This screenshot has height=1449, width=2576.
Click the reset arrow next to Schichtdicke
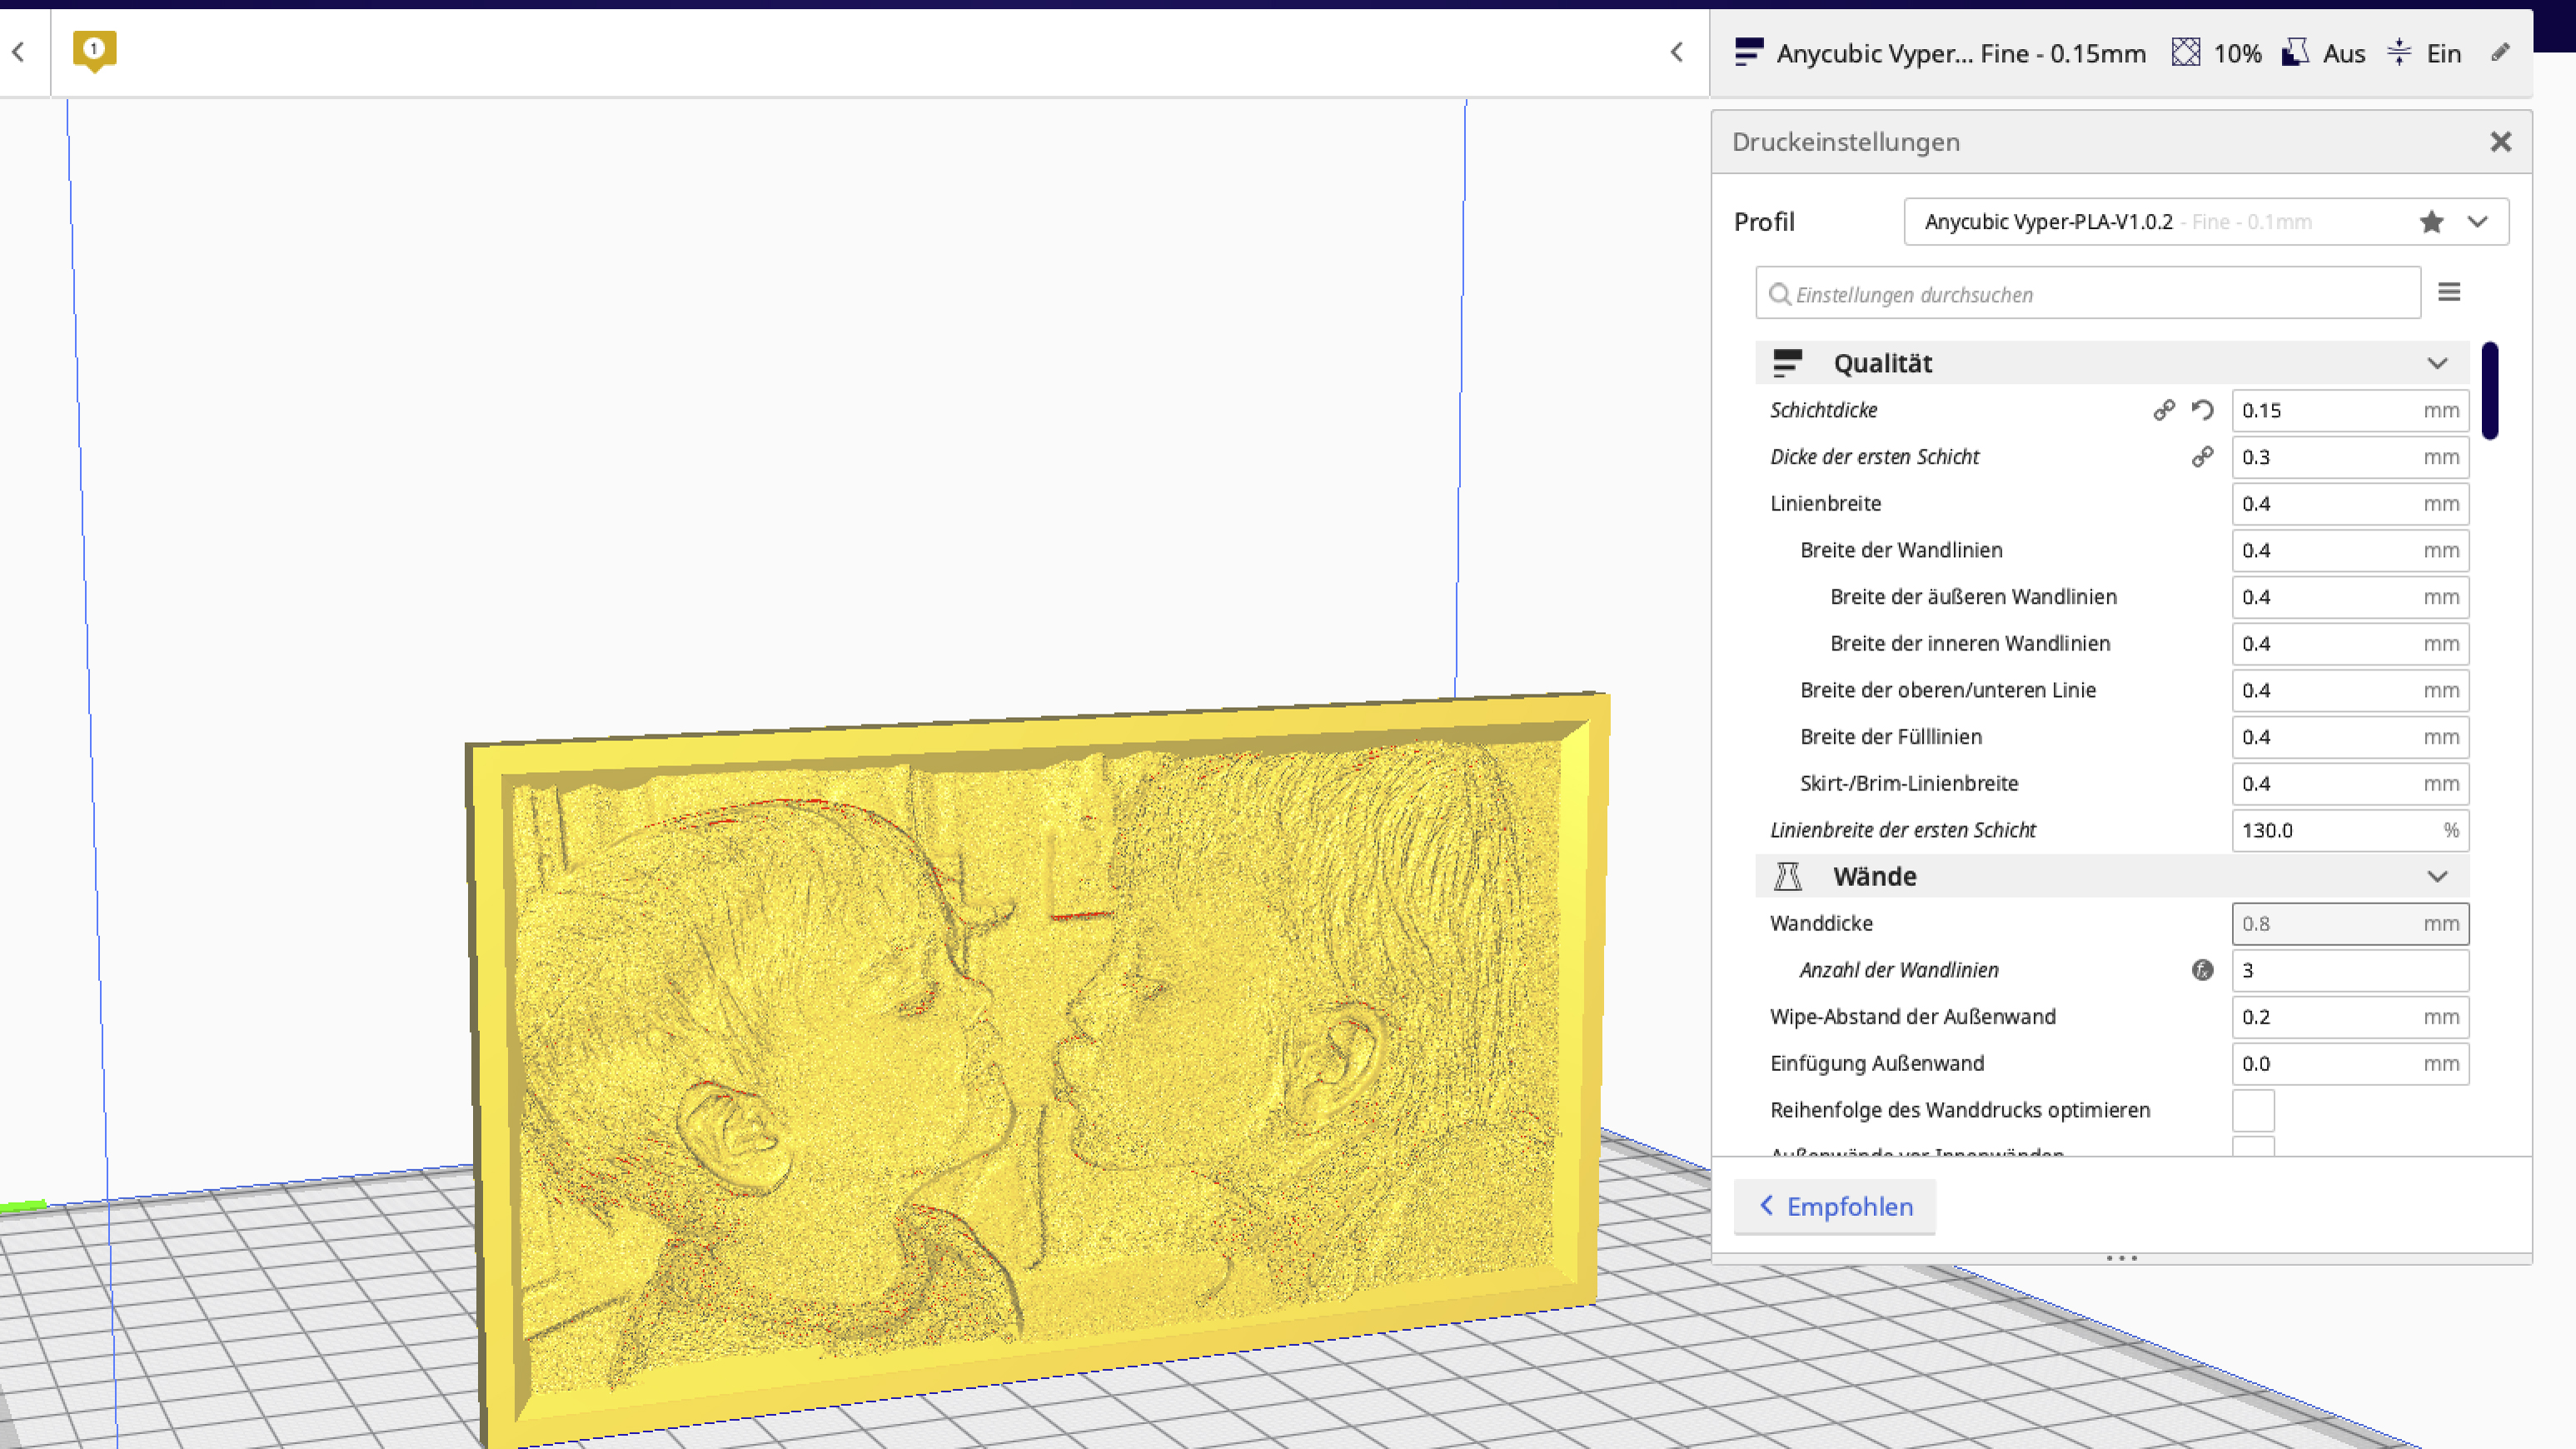point(2202,410)
